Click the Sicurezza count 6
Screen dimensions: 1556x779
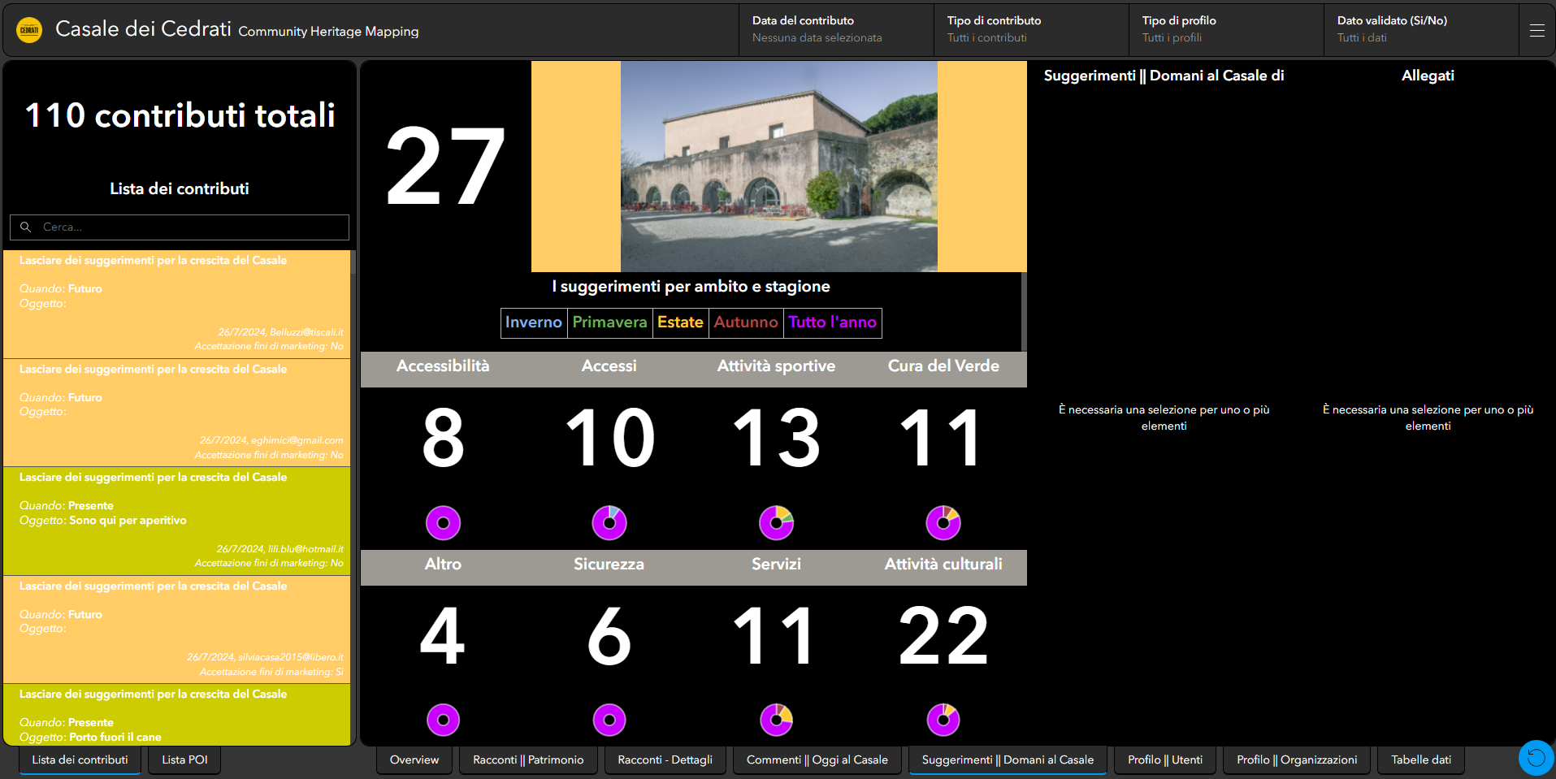(609, 636)
